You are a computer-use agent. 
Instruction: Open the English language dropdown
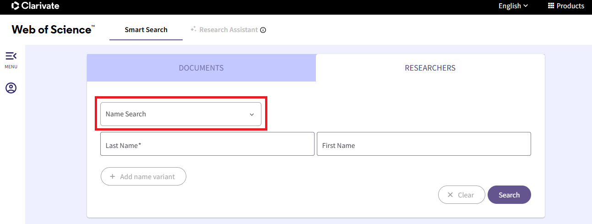click(x=513, y=6)
